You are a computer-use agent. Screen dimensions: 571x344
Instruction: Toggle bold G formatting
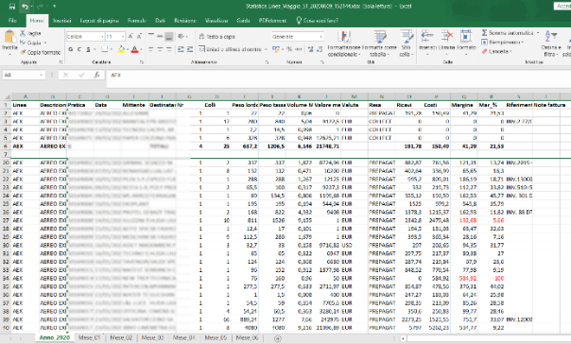70,49
